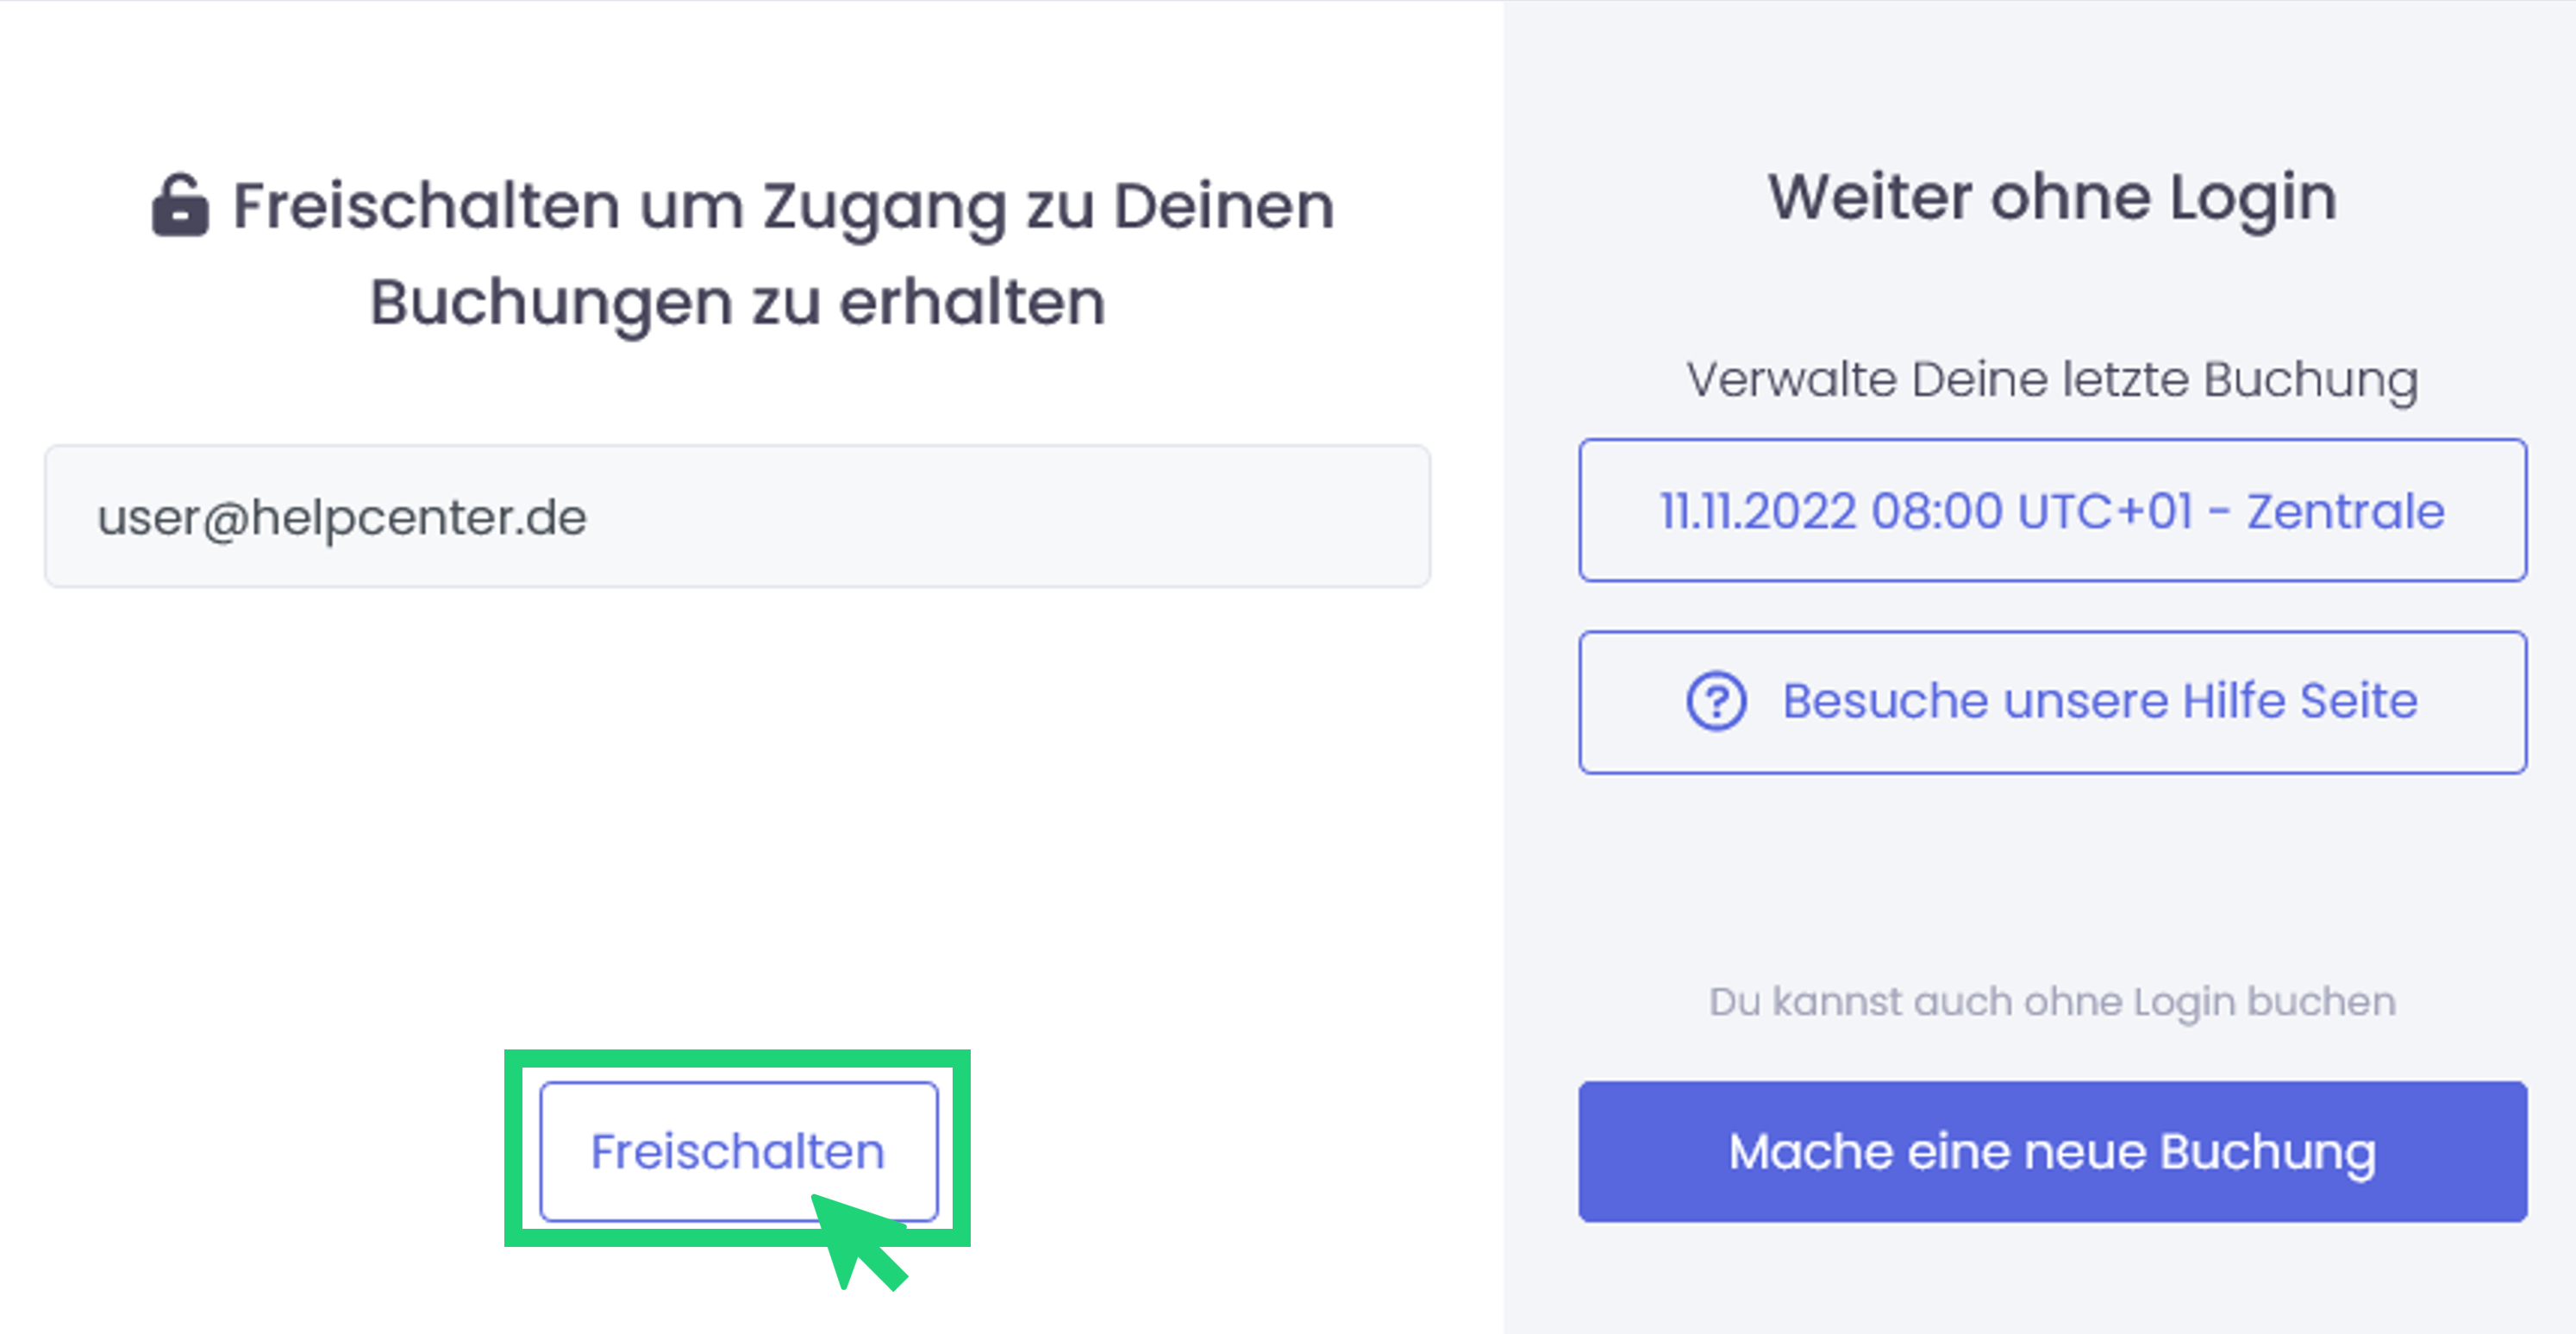The width and height of the screenshot is (2576, 1334).
Task: Click the "Verwalte Deine letzte Buchung" label
Action: (2052, 380)
